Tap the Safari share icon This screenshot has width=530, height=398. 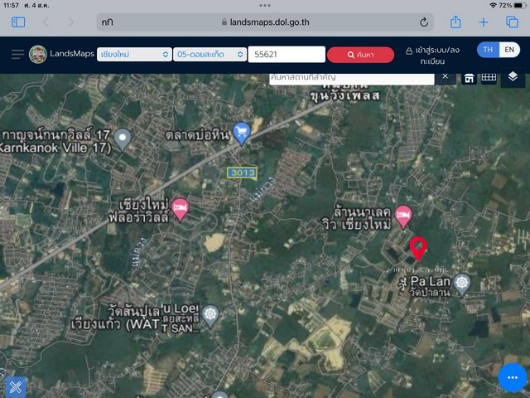click(x=455, y=22)
